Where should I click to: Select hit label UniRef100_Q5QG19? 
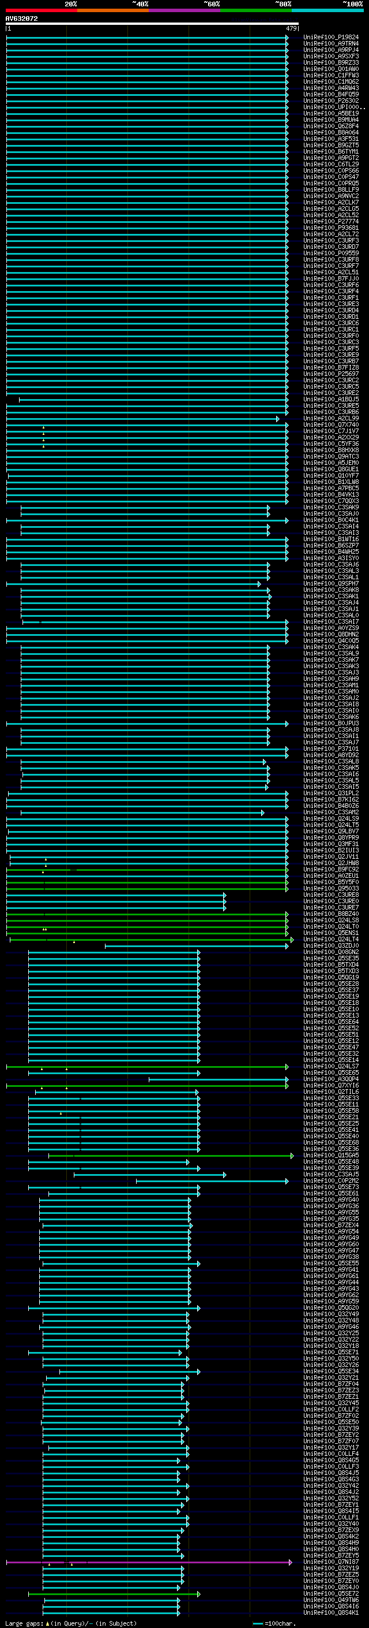coord(331,977)
